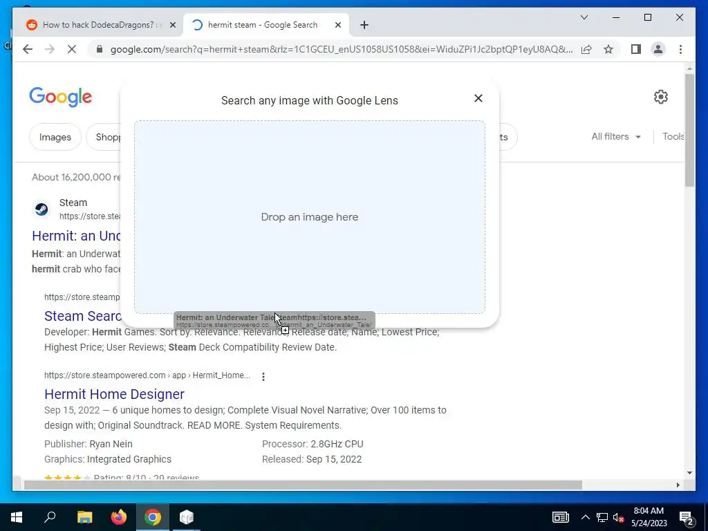Click the scroll down arrow
The image size is (708, 531).
coord(689,473)
